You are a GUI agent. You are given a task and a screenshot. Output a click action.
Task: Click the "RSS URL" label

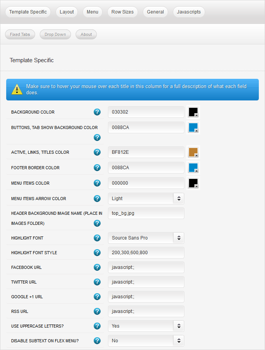(20, 311)
